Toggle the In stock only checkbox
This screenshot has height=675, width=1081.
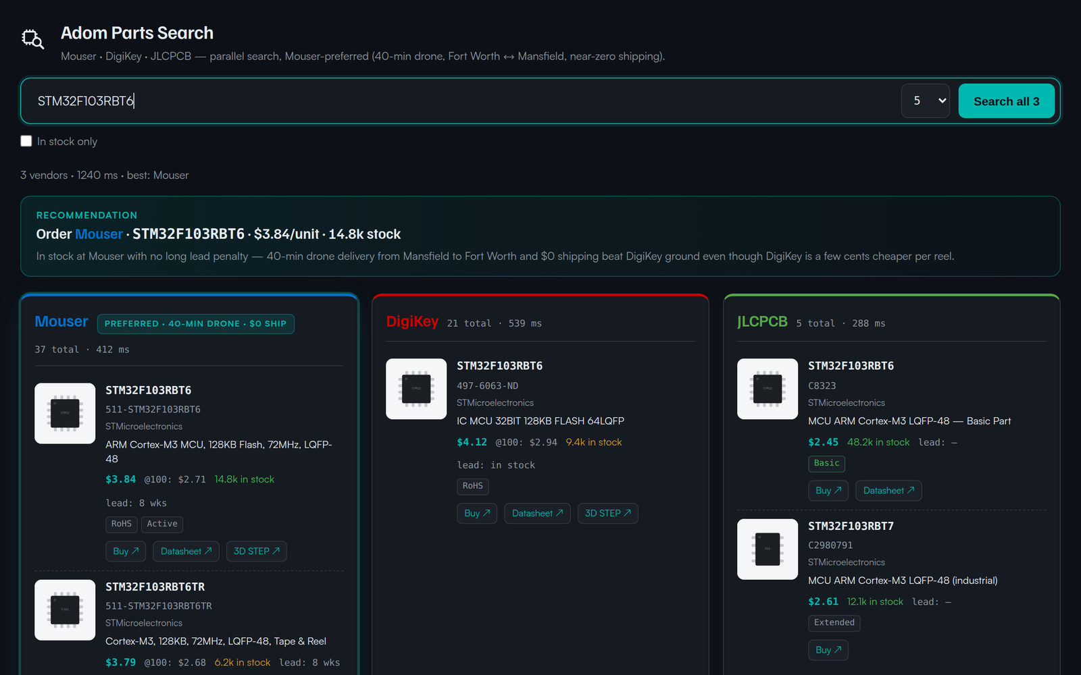click(x=26, y=141)
